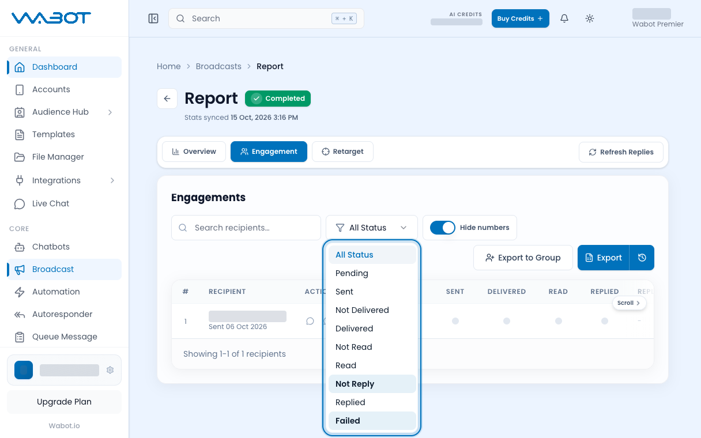Open File Manager

[x=65, y=157]
